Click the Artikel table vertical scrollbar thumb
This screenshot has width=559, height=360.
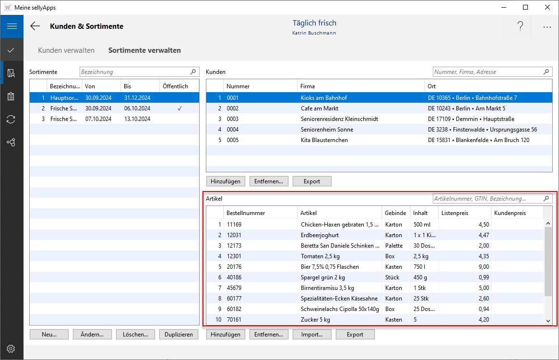(x=548, y=262)
